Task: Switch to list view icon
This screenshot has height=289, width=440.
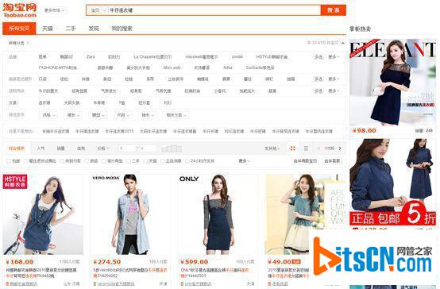Action: point(306,148)
